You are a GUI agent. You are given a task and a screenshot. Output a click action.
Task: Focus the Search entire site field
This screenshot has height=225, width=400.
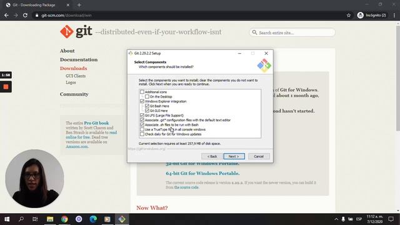click(x=292, y=32)
